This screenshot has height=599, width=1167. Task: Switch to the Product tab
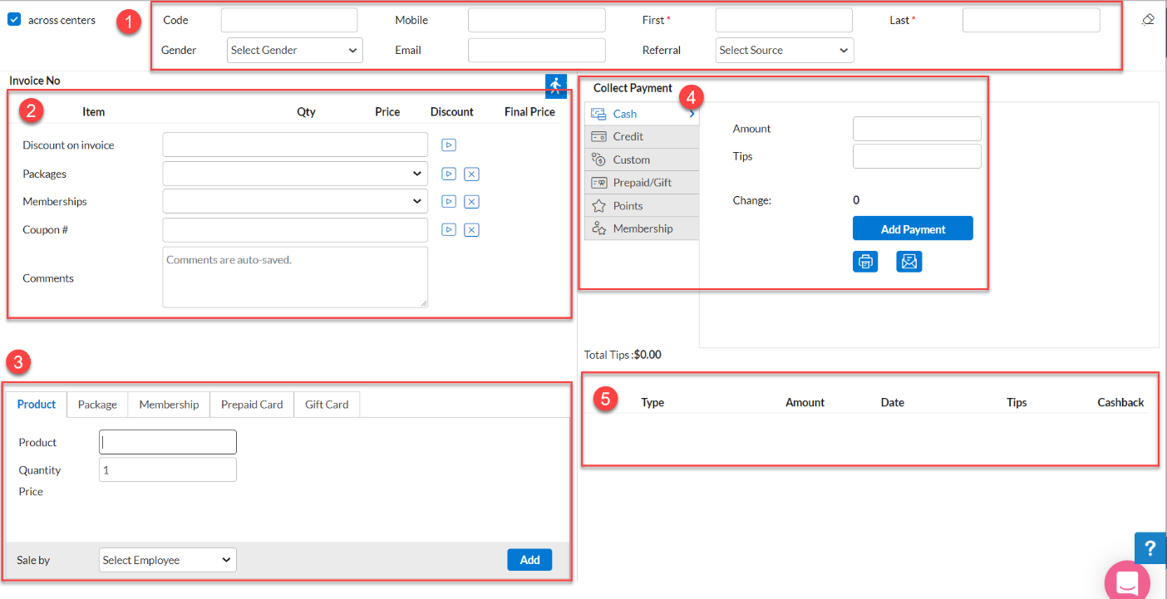(x=37, y=404)
